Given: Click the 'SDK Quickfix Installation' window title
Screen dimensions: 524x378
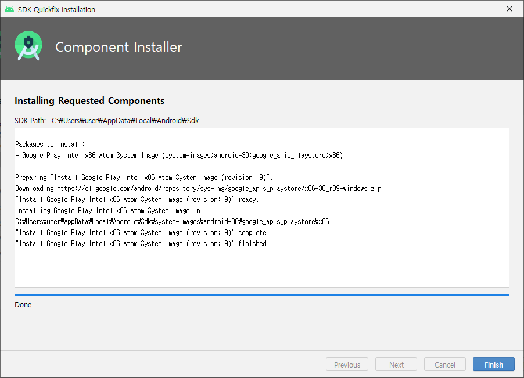Looking at the screenshot, I should tap(56, 9).
